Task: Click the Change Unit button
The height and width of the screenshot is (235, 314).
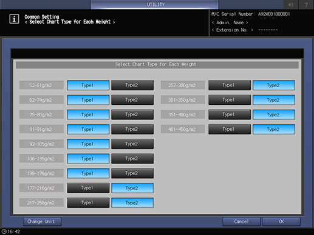Action: [x=42, y=222]
